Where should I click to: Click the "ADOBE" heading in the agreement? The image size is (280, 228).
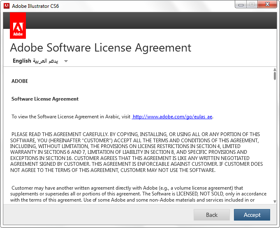(20, 81)
